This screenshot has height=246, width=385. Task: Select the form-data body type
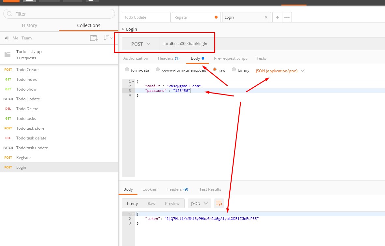(127, 70)
